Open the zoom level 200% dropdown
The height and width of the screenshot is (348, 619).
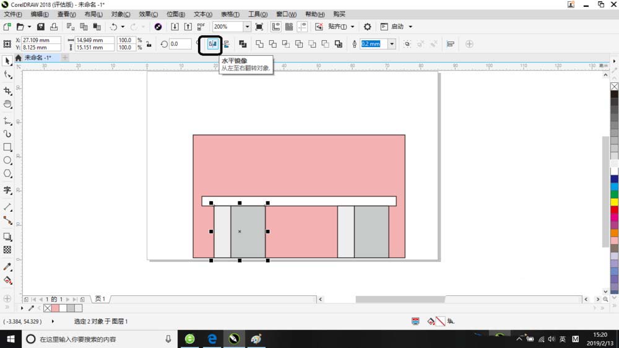pyautogui.click(x=247, y=27)
